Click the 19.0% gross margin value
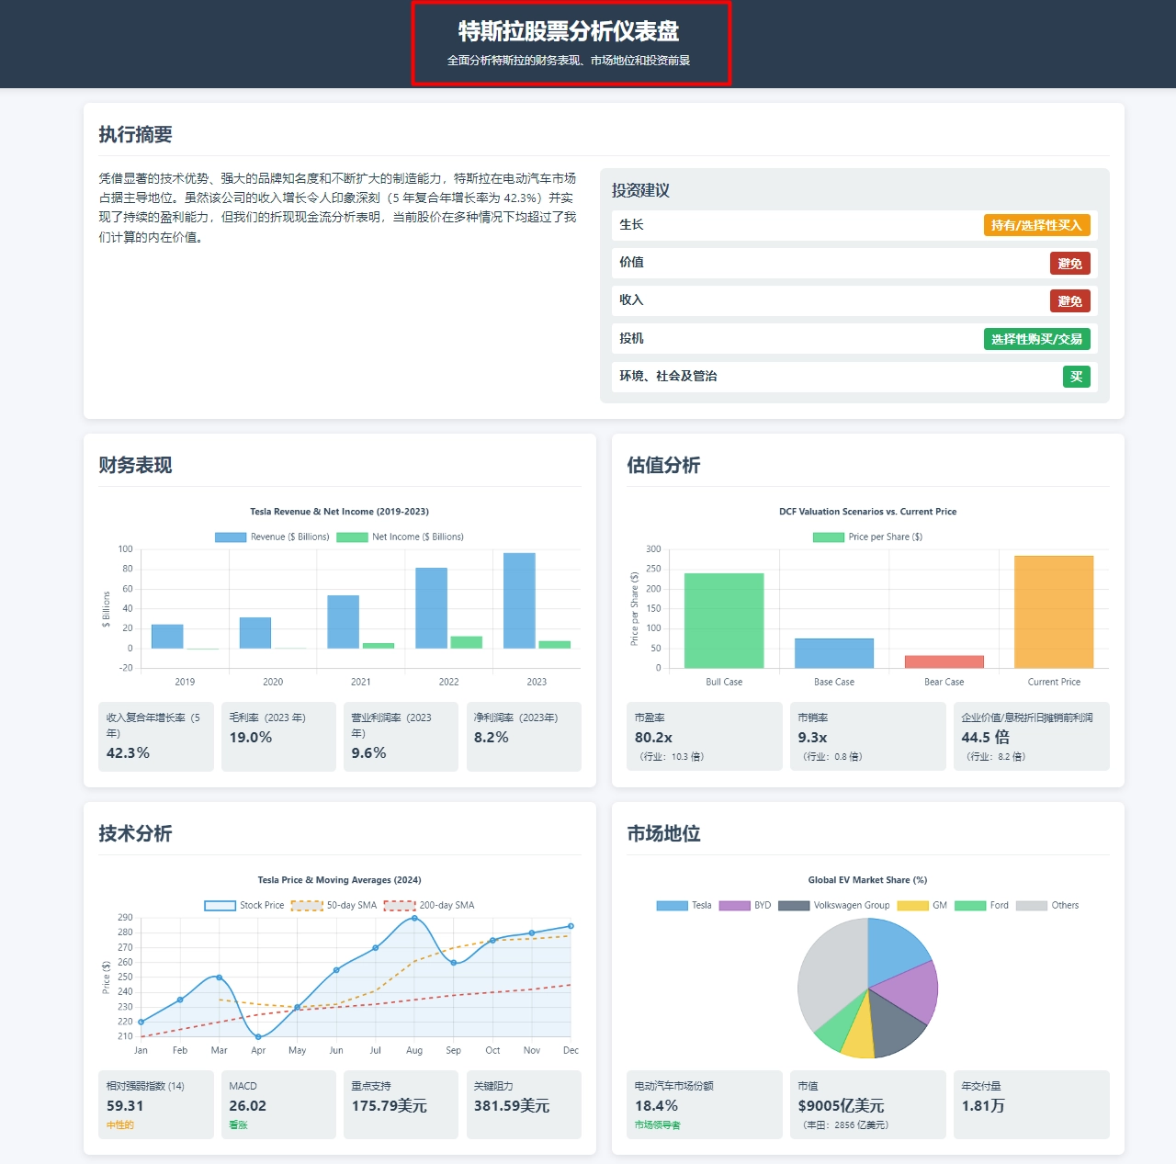 click(251, 738)
